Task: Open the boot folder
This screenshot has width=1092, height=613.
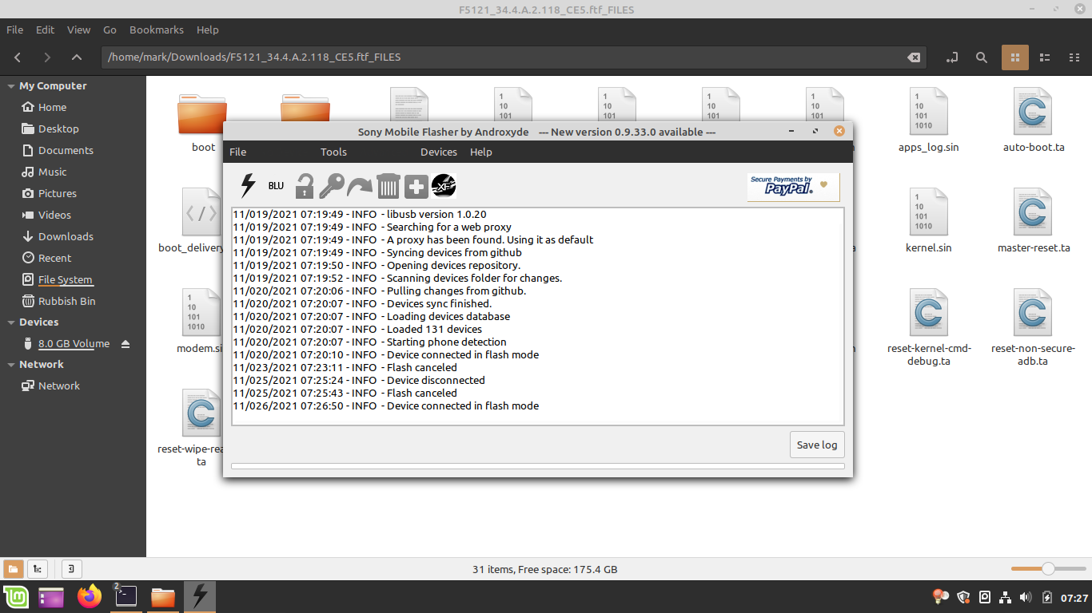Action: point(203,120)
